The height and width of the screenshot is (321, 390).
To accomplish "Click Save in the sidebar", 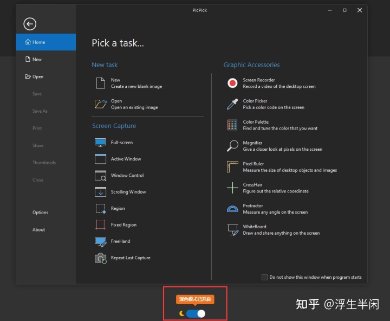I will pyautogui.click(x=37, y=94).
